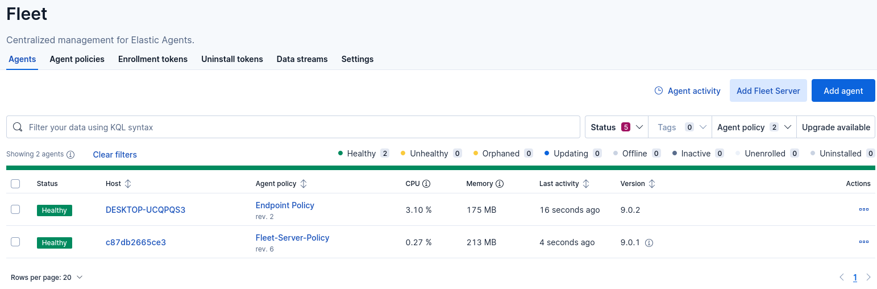Toggle the Upgrade available filter

[836, 127]
